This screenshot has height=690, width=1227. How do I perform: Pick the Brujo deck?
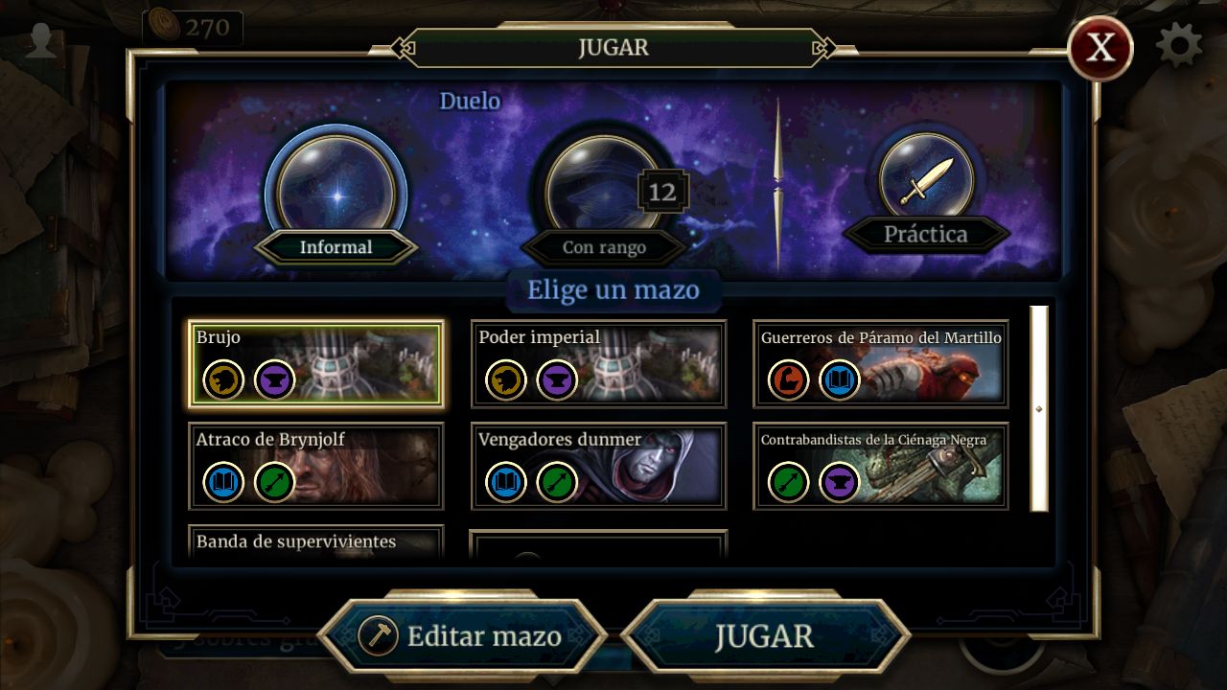coord(315,363)
